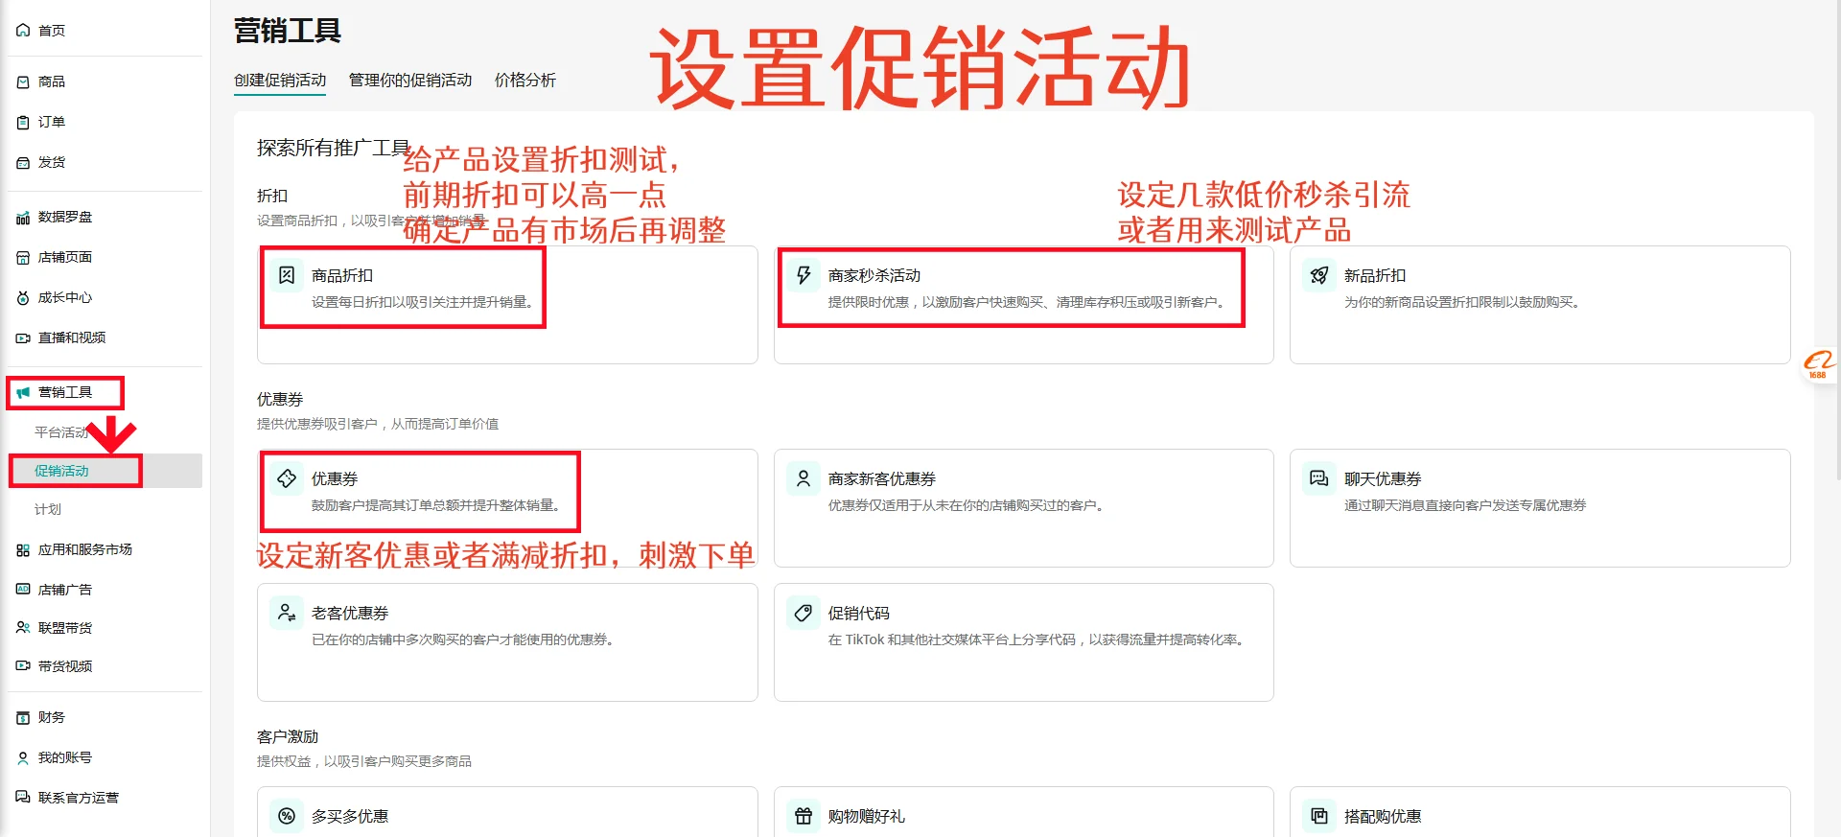Screen dimensions: 1841x837
Task: Collapse the 营销工具 sidebar menu
Action: click(65, 392)
